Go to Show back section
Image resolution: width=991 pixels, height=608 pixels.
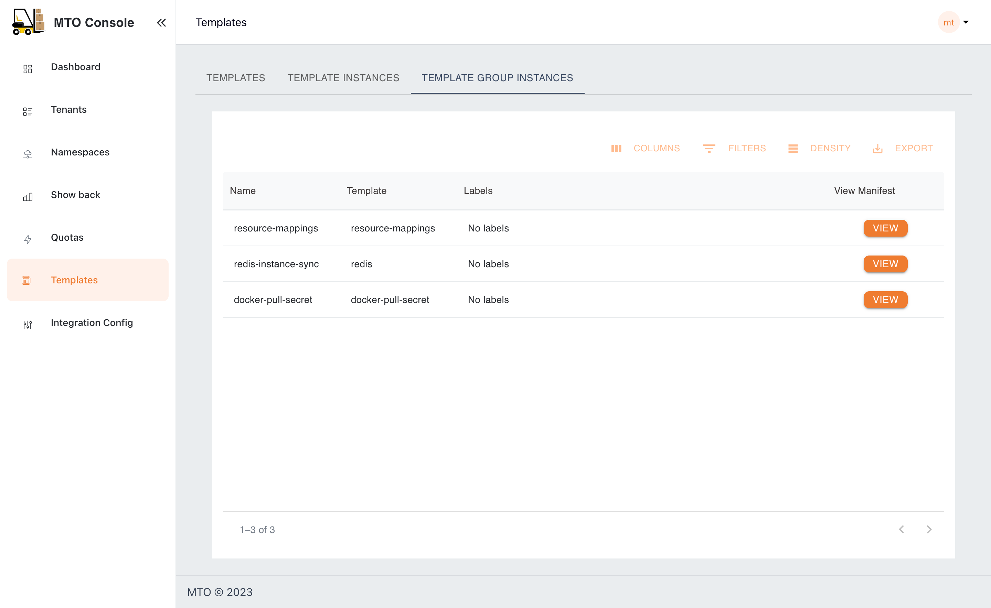(x=88, y=195)
